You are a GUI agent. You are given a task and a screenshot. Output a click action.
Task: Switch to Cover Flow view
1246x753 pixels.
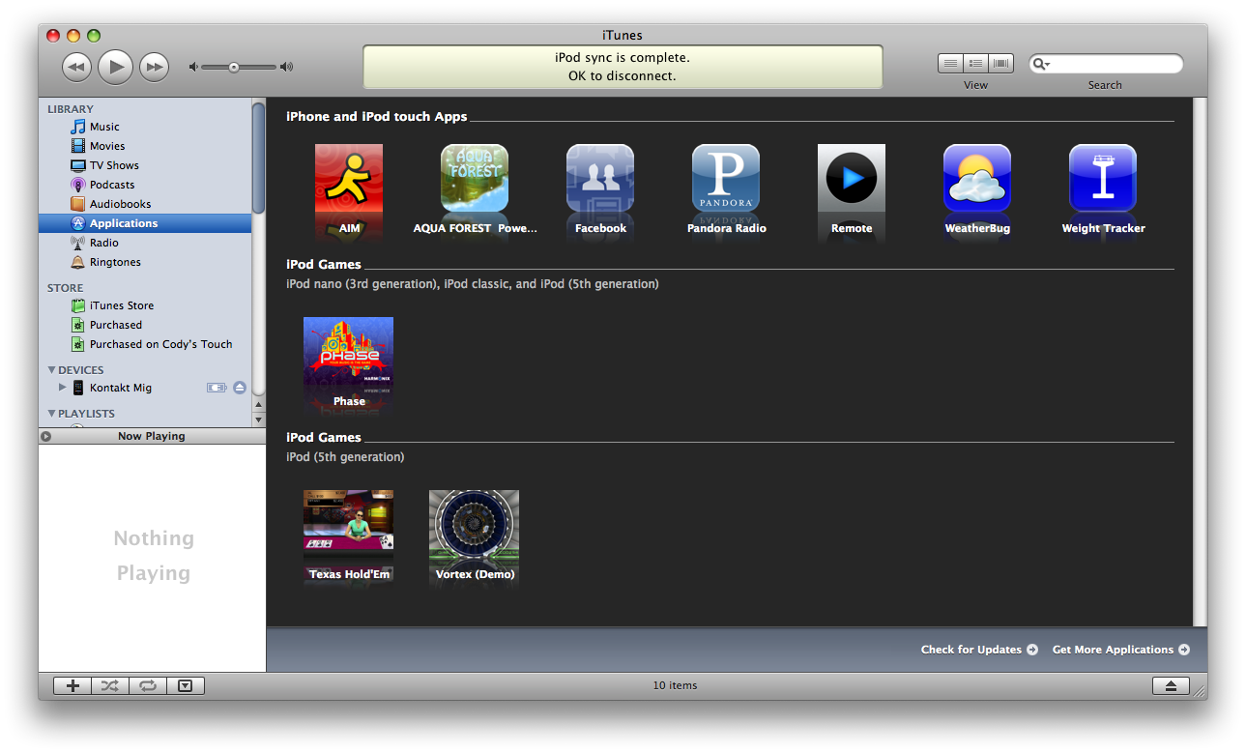[x=1000, y=63]
